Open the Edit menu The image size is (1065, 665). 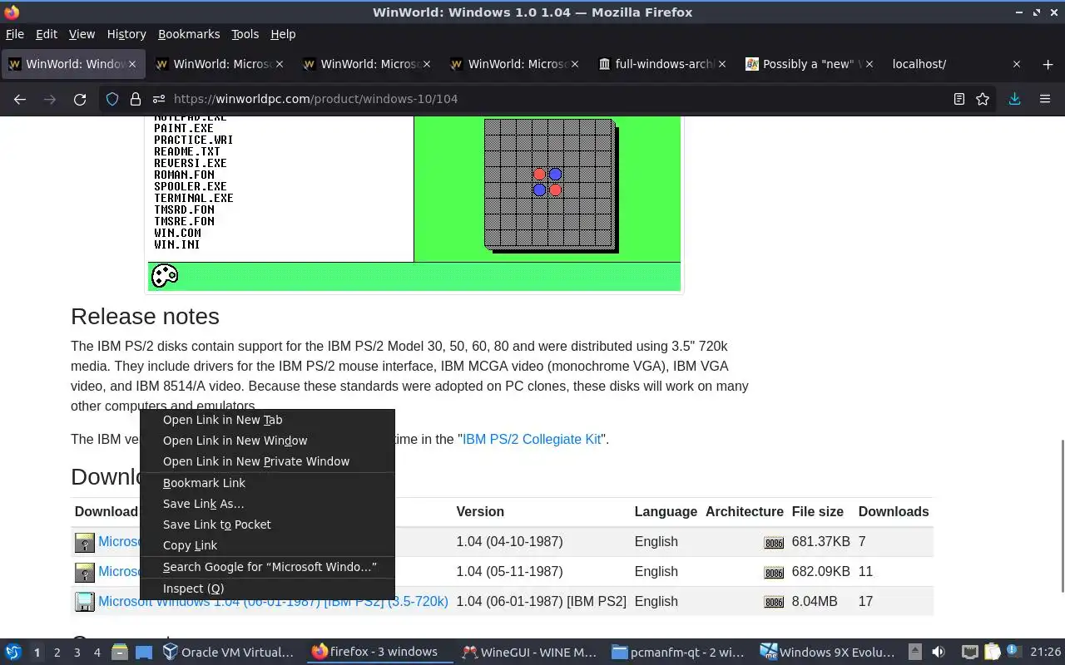(47, 34)
